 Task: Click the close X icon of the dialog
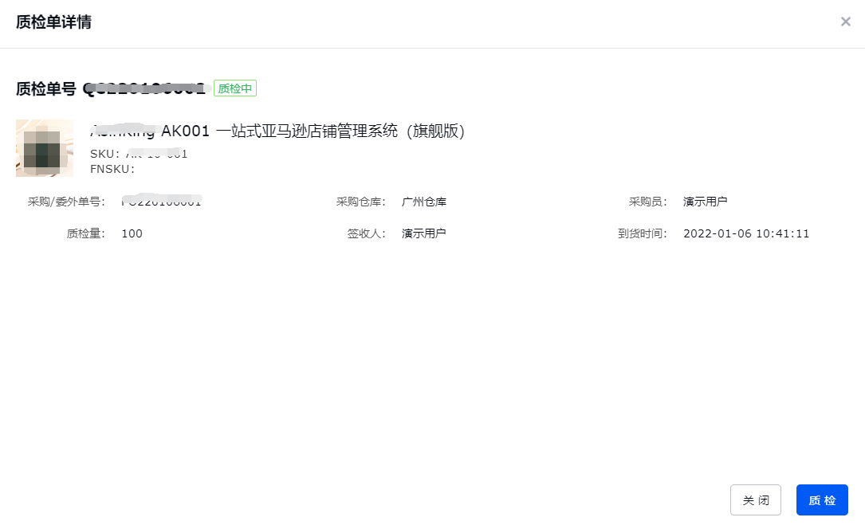pyautogui.click(x=846, y=22)
